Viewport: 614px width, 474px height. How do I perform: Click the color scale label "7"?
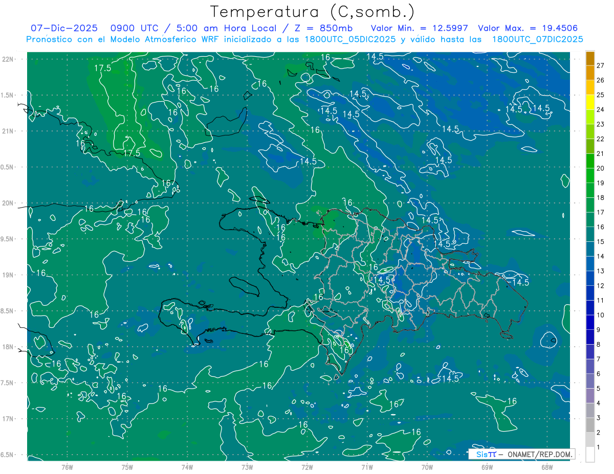click(x=599, y=359)
